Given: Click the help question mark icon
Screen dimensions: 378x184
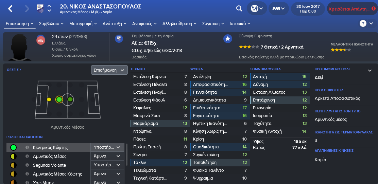Looking at the screenshot, I should click(x=363, y=23).
